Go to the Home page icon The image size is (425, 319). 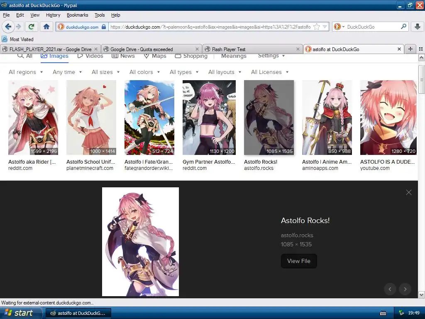[x=46, y=27]
